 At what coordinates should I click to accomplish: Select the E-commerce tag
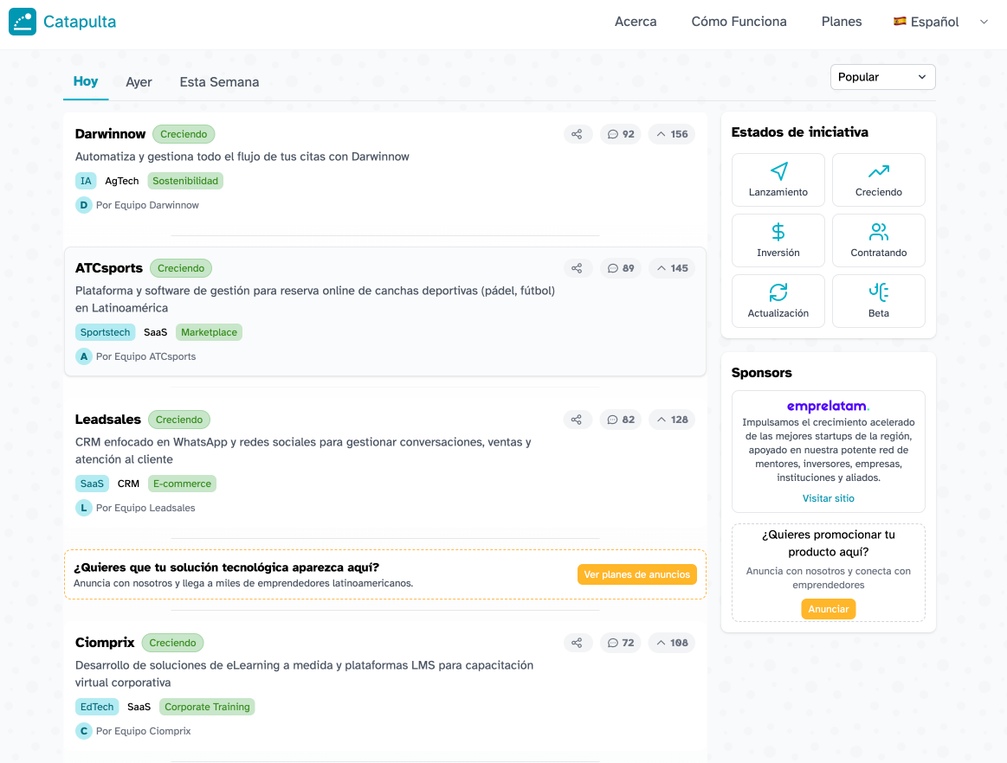182,484
